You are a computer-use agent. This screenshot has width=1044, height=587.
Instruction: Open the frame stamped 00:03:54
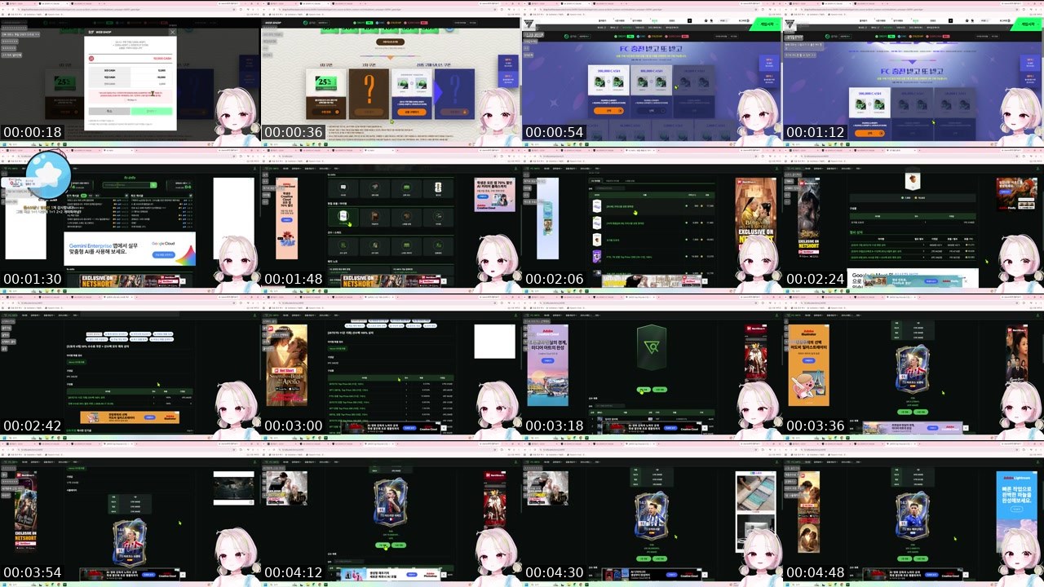click(130, 514)
